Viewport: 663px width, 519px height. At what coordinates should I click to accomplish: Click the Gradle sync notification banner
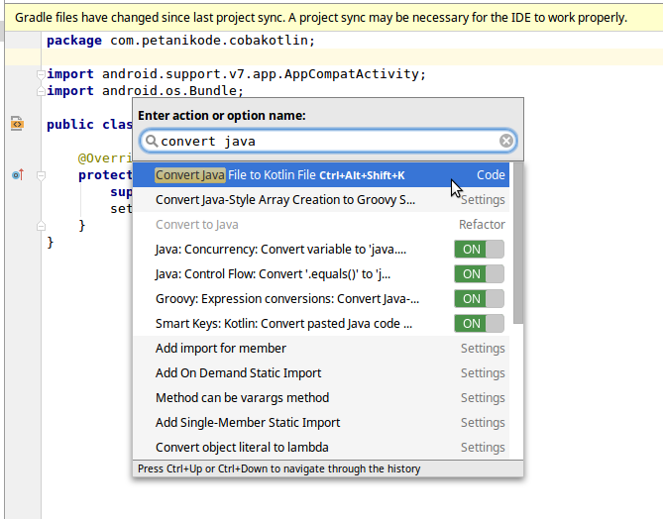pyautogui.click(x=334, y=18)
